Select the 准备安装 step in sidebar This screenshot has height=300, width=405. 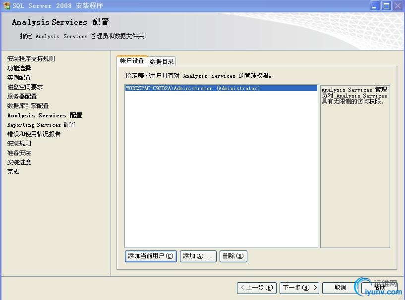pos(19,153)
